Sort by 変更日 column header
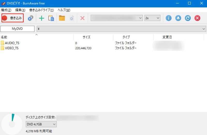 pos(179,37)
